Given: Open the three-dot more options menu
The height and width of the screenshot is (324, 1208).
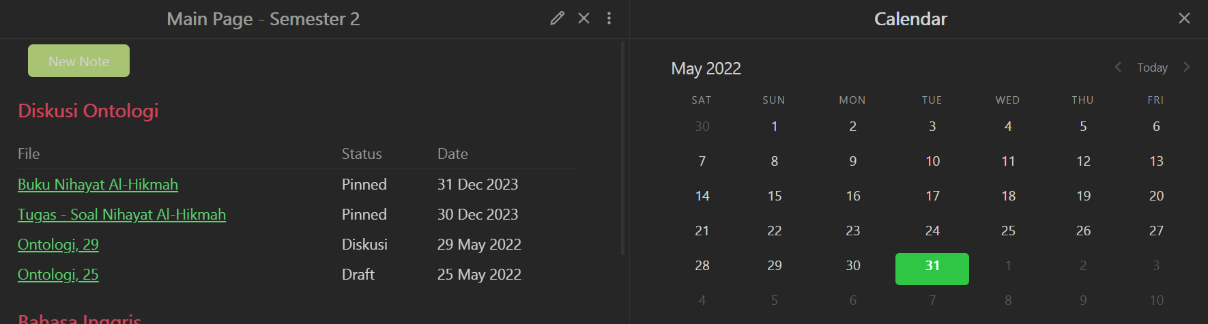Looking at the screenshot, I should [609, 18].
